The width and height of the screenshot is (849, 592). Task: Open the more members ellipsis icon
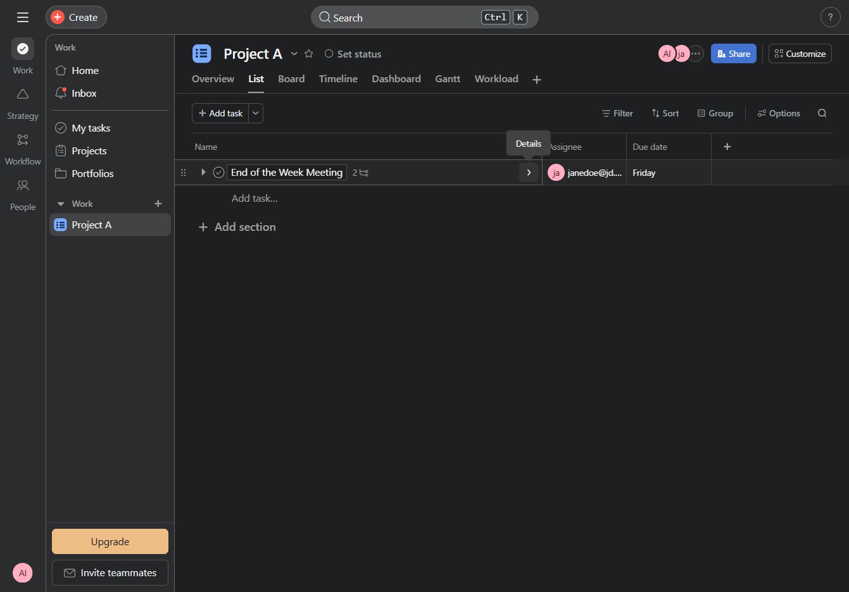[x=696, y=54]
